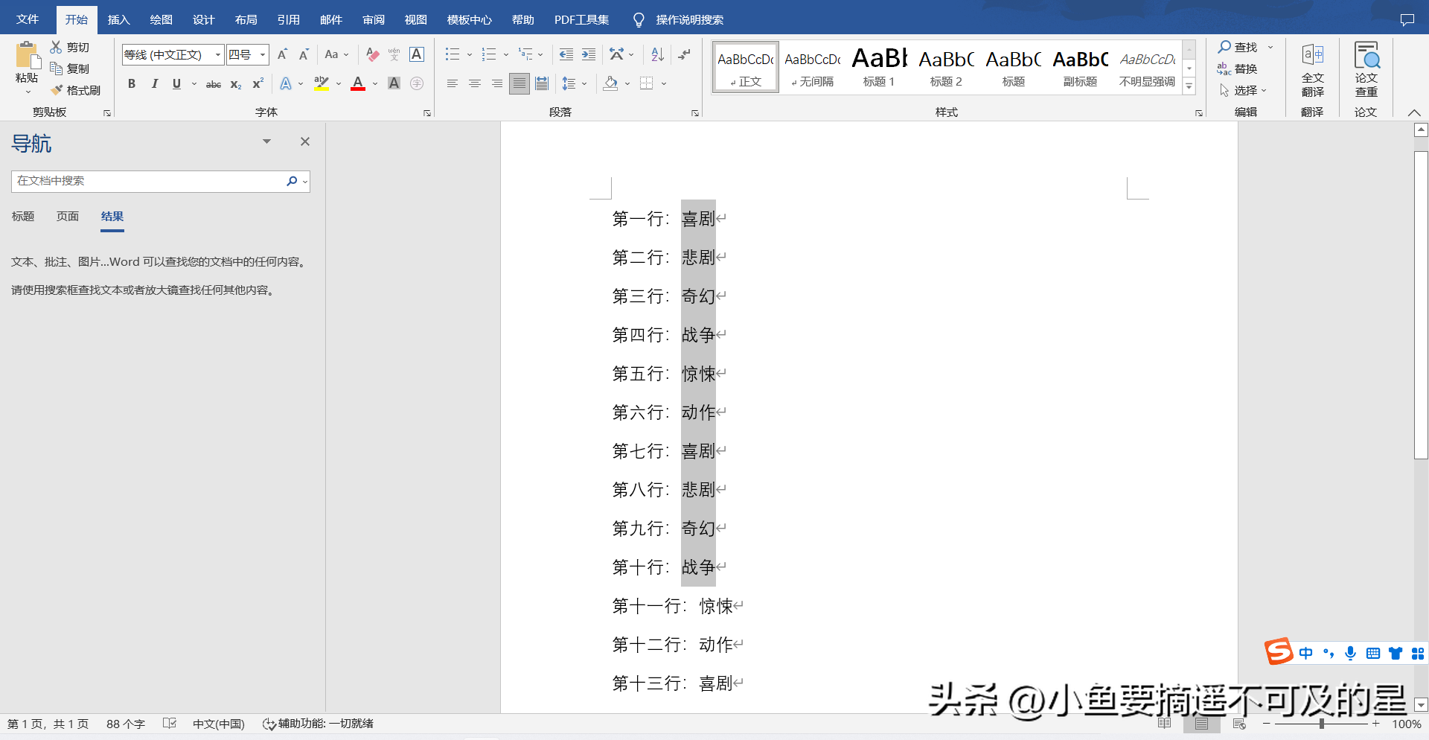Click the spelling check icon in status bar

click(x=170, y=724)
